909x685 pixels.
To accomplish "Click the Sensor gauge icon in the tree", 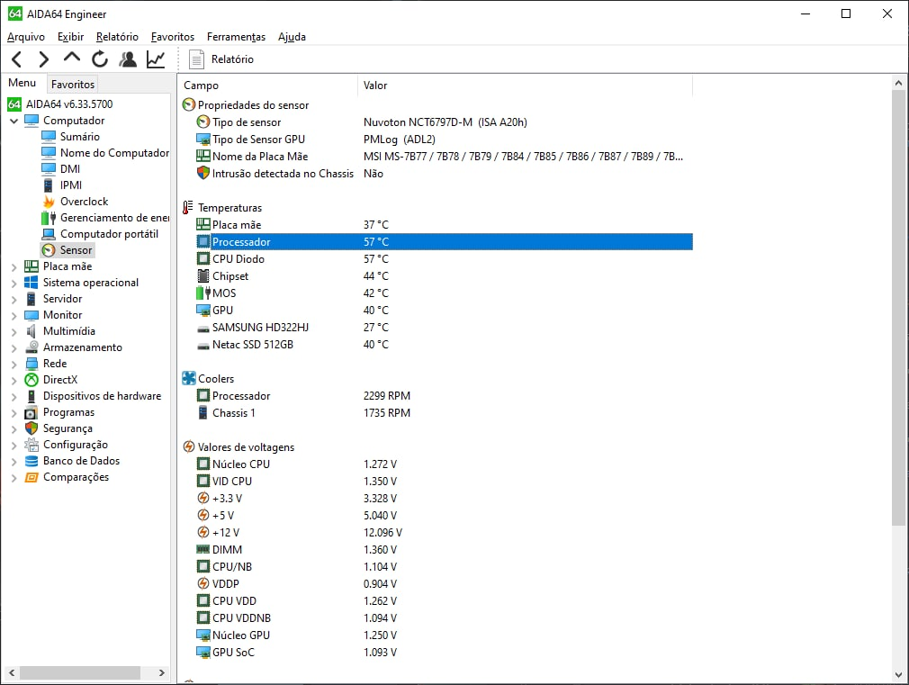I will (49, 250).
